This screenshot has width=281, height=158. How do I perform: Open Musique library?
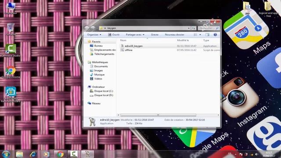point(99,75)
